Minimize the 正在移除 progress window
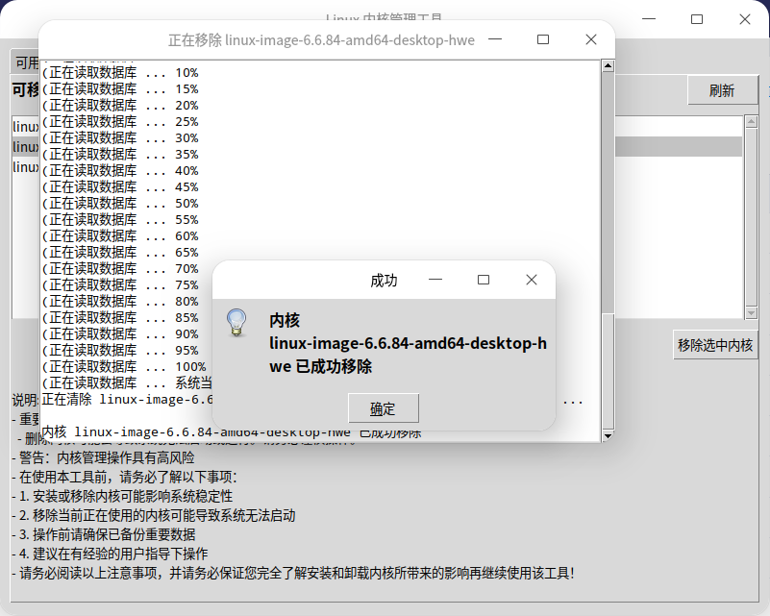Screen dimensions: 770x616 pyautogui.click(x=495, y=39)
